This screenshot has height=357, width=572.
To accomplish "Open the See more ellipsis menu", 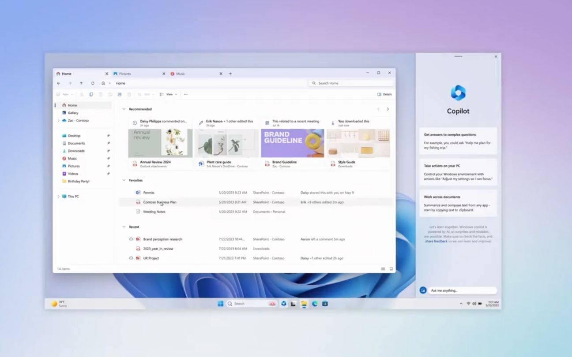I will 186,94.
